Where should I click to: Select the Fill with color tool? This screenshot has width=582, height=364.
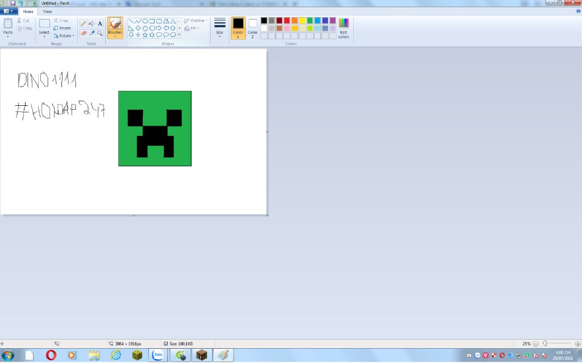click(x=91, y=23)
